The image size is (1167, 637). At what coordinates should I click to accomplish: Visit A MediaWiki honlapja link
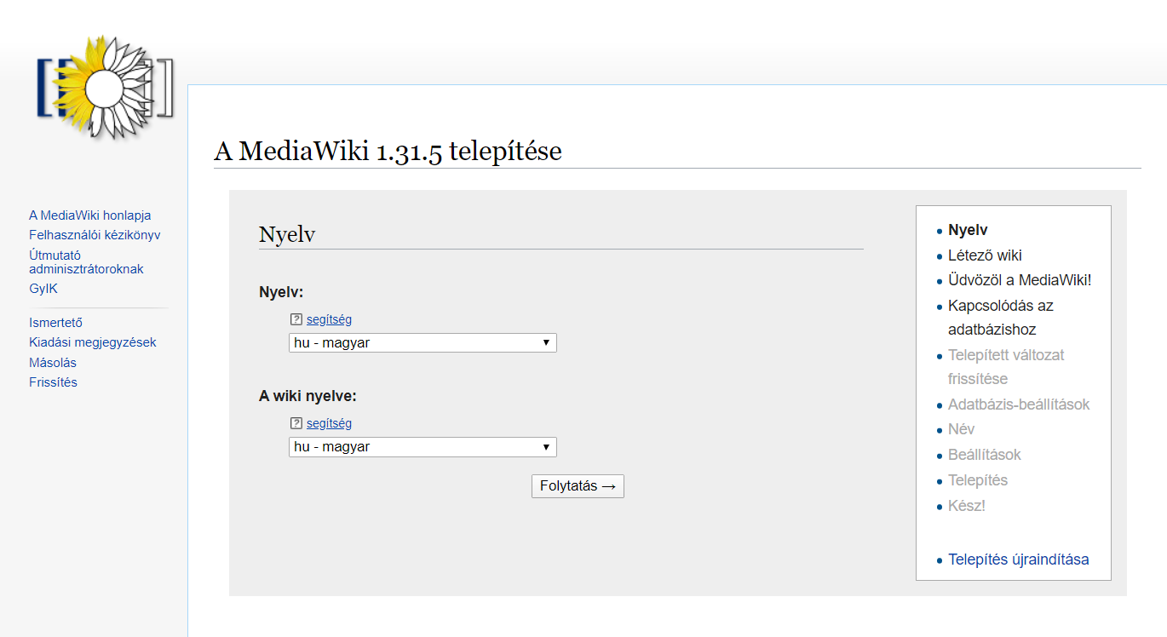point(89,215)
